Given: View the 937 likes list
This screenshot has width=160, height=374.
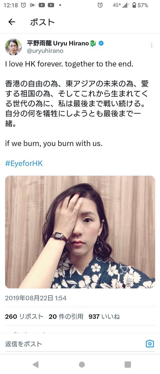Looking at the screenshot, I should tap(104, 317).
